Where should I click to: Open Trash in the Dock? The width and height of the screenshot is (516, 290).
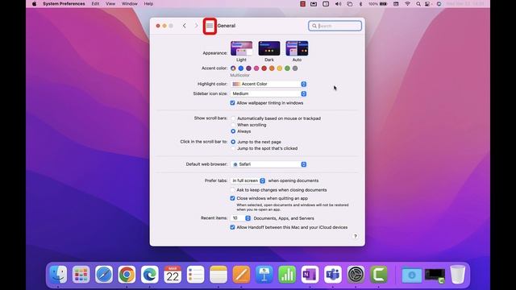point(457,274)
